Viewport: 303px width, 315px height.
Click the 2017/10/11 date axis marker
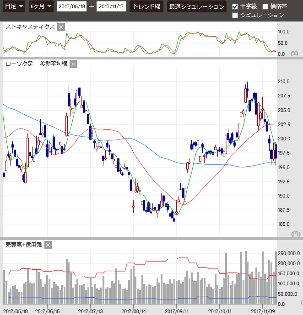click(220, 311)
